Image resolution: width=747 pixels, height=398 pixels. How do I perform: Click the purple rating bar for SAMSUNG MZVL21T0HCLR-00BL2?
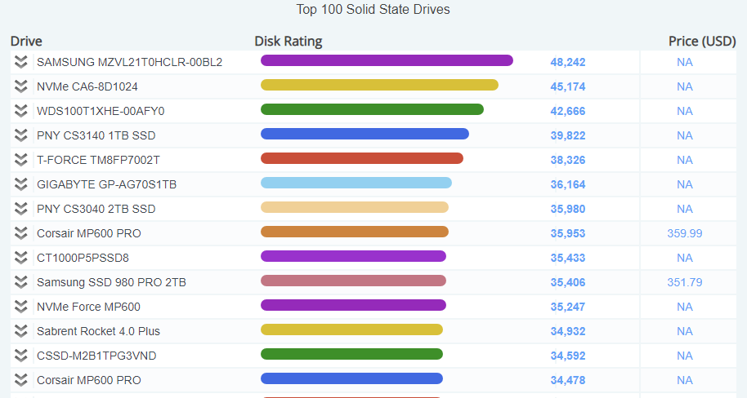point(387,60)
